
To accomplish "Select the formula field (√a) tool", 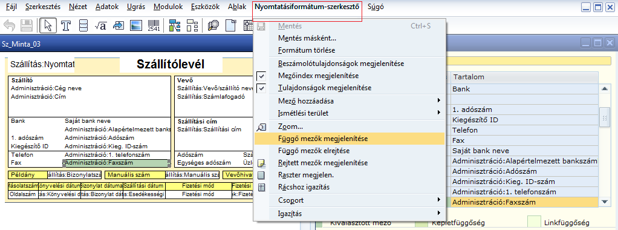I will (101, 25).
